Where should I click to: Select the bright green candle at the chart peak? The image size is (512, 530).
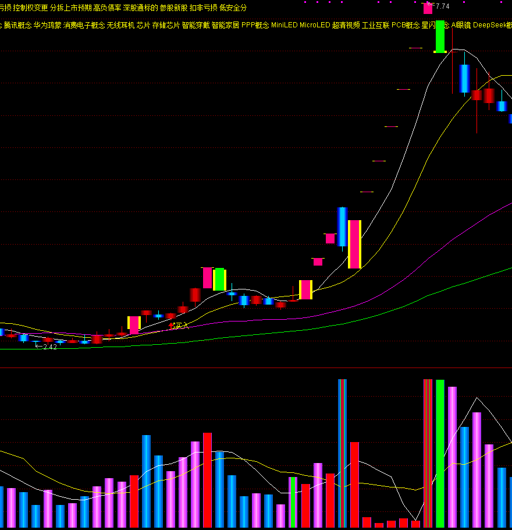tap(440, 37)
